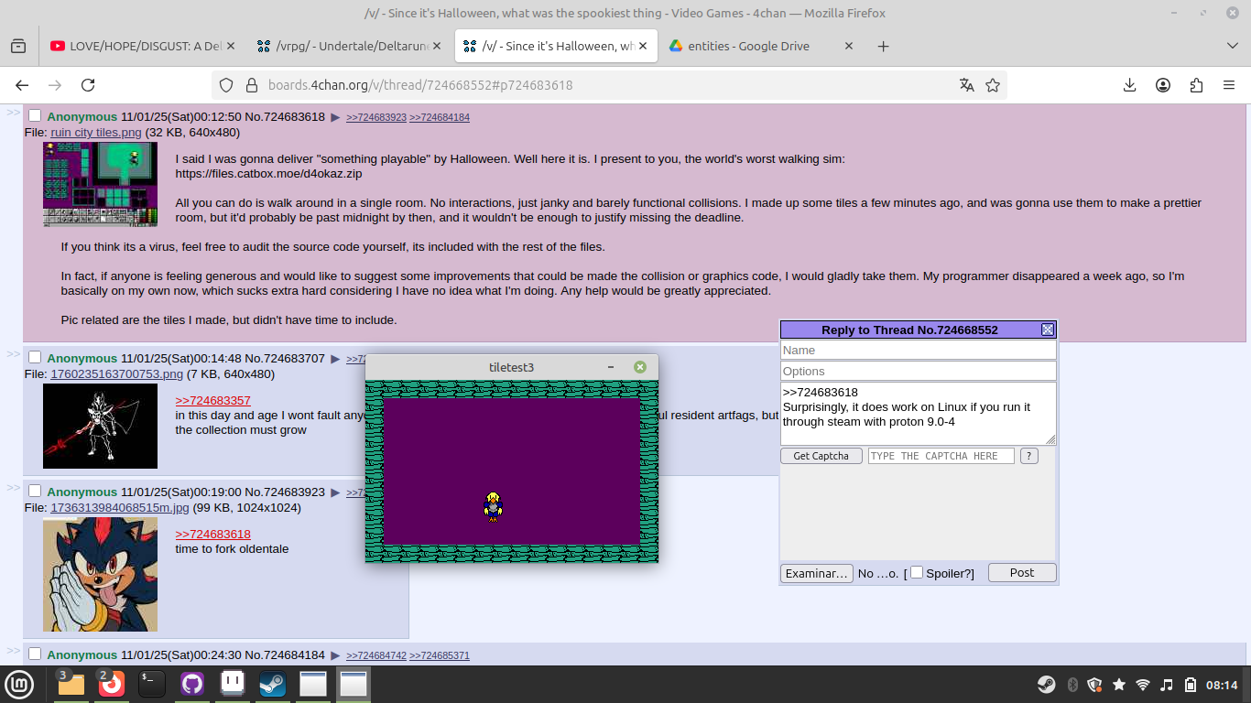Expand the white armored figure thumbnail

click(x=100, y=426)
